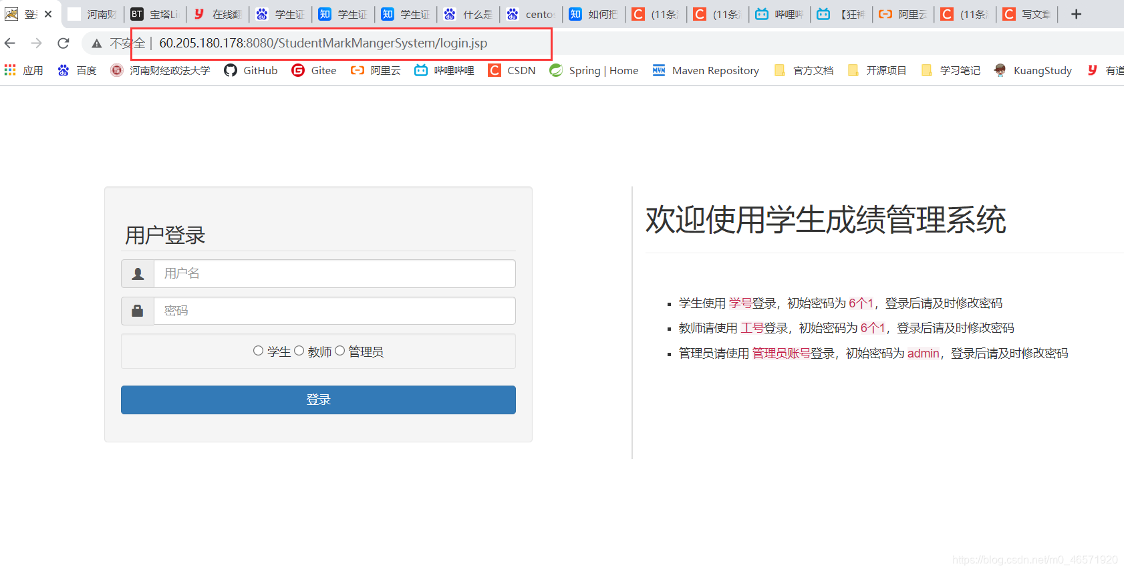Click the browser forward arrow
Viewport: 1124px width, 572px height.
(x=37, y=43)
